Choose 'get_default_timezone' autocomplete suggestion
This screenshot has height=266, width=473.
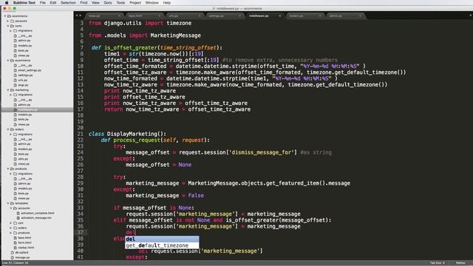[x=162, y=245]
